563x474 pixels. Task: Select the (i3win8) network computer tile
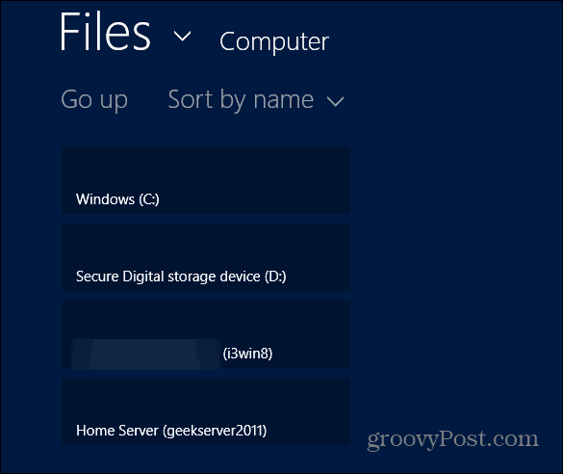click(206, 334)
